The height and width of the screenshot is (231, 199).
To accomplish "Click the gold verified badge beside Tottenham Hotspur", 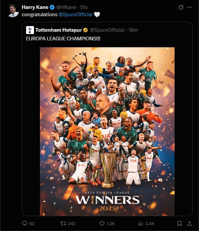I will click(x=85, y=30).
